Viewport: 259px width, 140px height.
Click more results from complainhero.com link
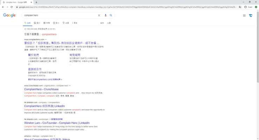pyautogui.click(x=45, y=79)
